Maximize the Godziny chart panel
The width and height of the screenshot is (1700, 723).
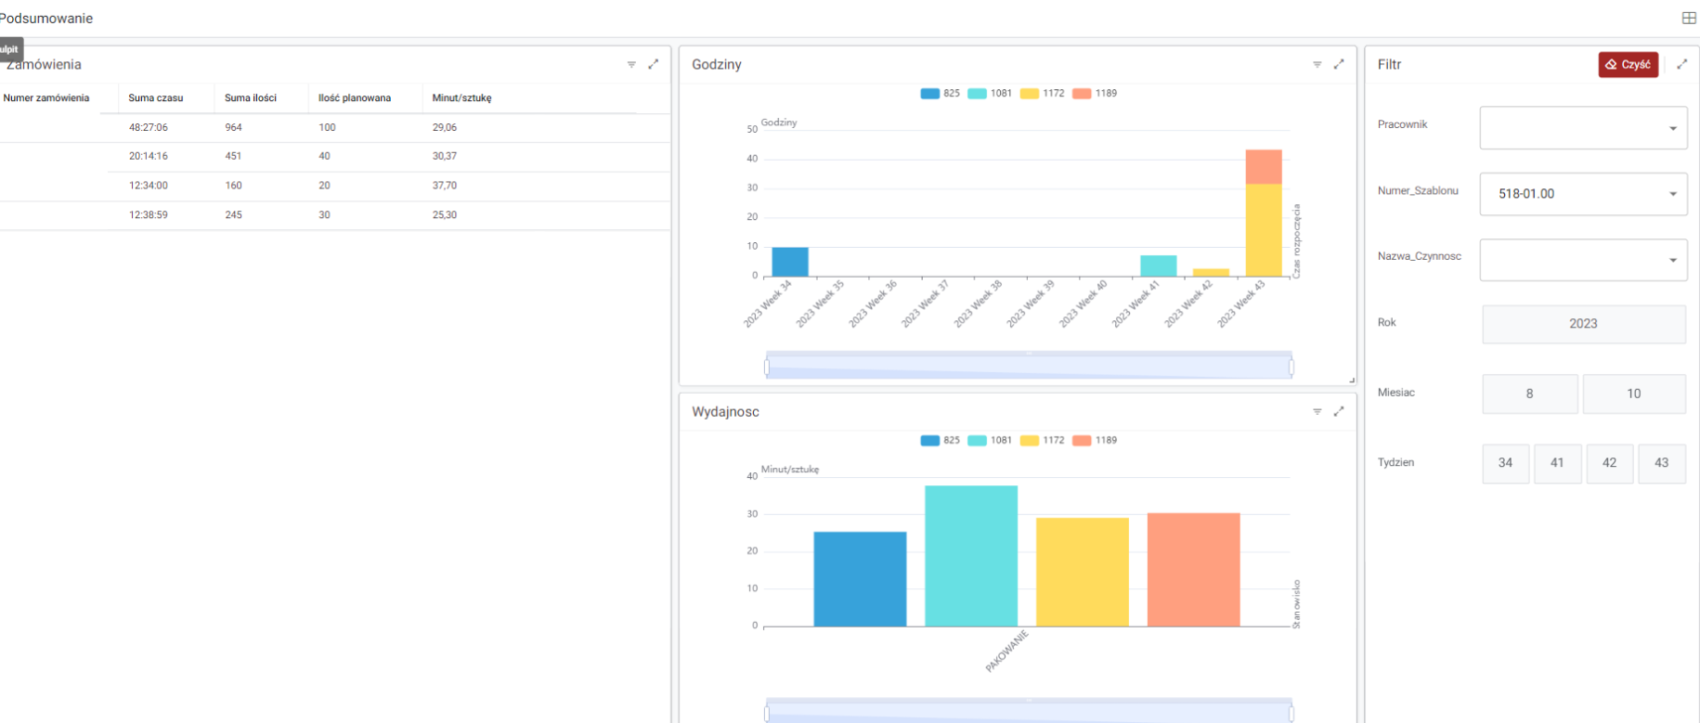click(1339, 65)
